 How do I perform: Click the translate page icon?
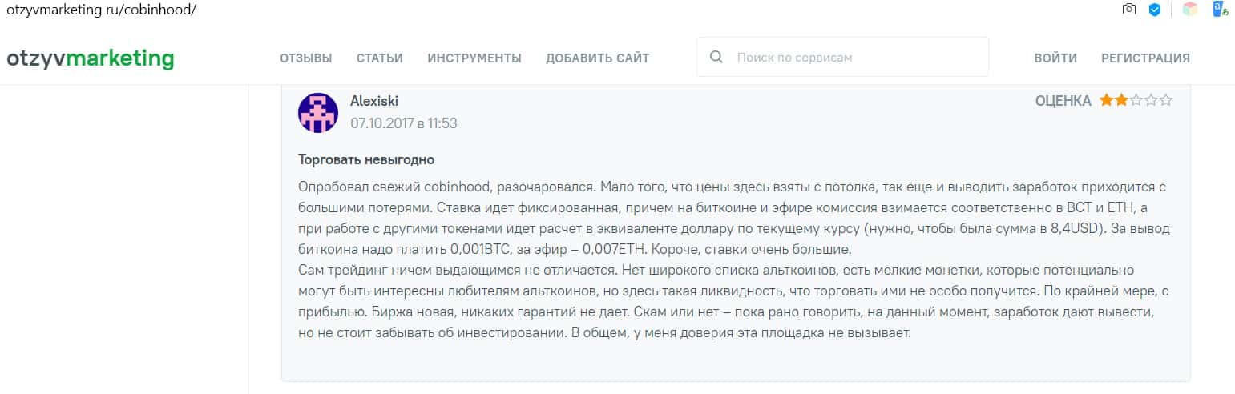coord(1221,10)
